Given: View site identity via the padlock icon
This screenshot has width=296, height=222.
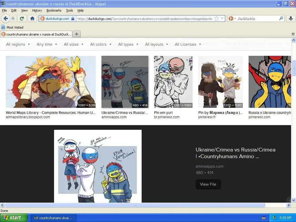Looking at the screenshot, I should tap(73, 18).
